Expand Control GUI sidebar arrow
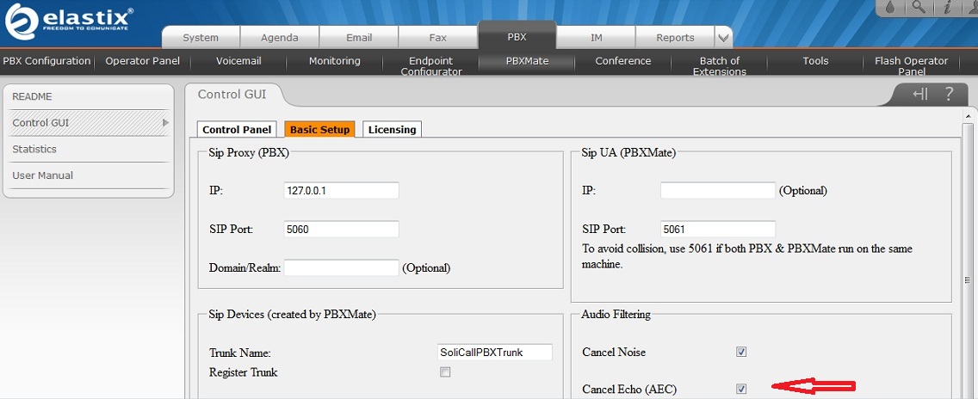978x399 pixels. tap(165, 123)
